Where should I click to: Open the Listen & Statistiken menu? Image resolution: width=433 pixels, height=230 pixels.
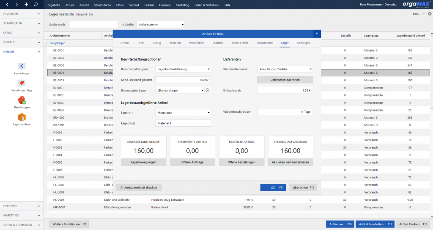pos(207,5)
